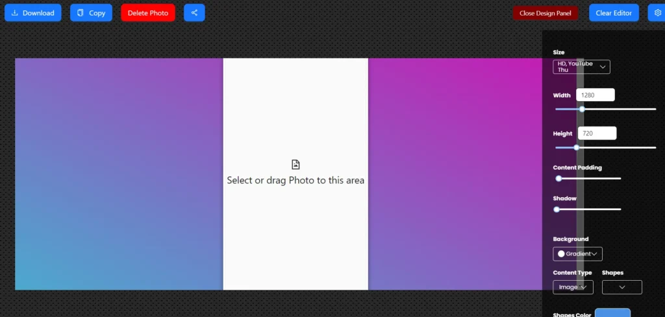The height and width of the screenshot is (317, 665).
Task: Click the Width input field showing 1280
Action: point(595,95)
